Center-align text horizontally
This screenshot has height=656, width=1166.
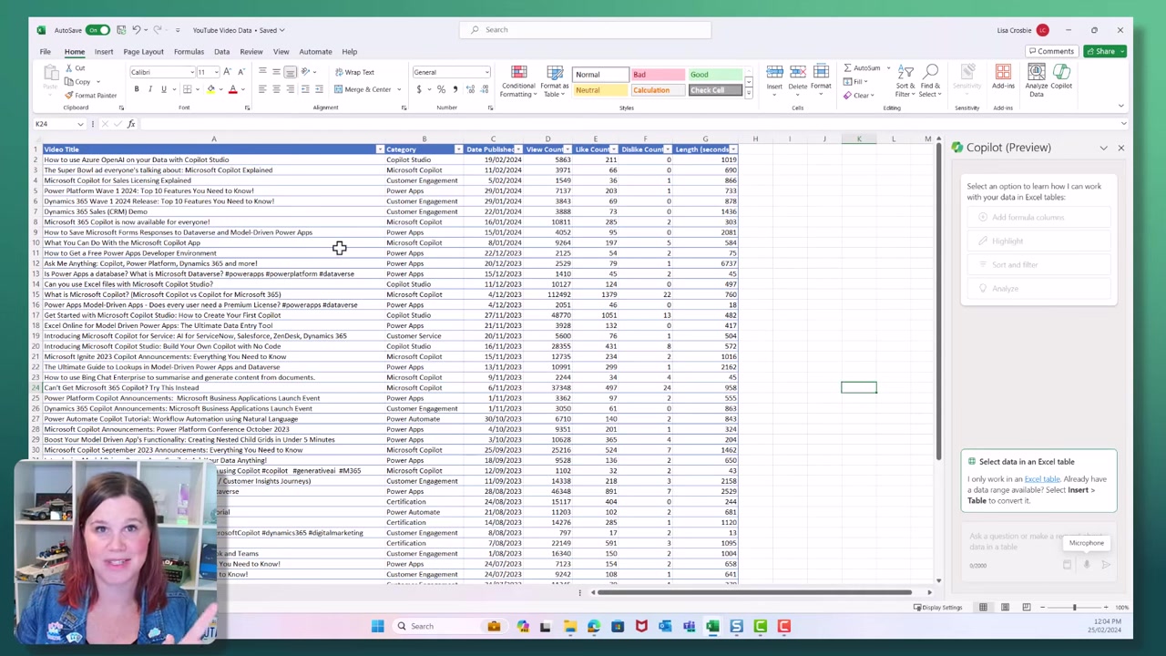click(x=276, y=89)
